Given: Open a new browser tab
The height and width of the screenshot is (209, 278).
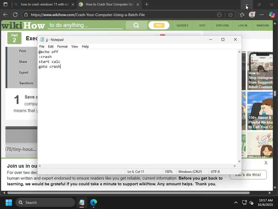Looking at the screenshot, I should 147,4.
